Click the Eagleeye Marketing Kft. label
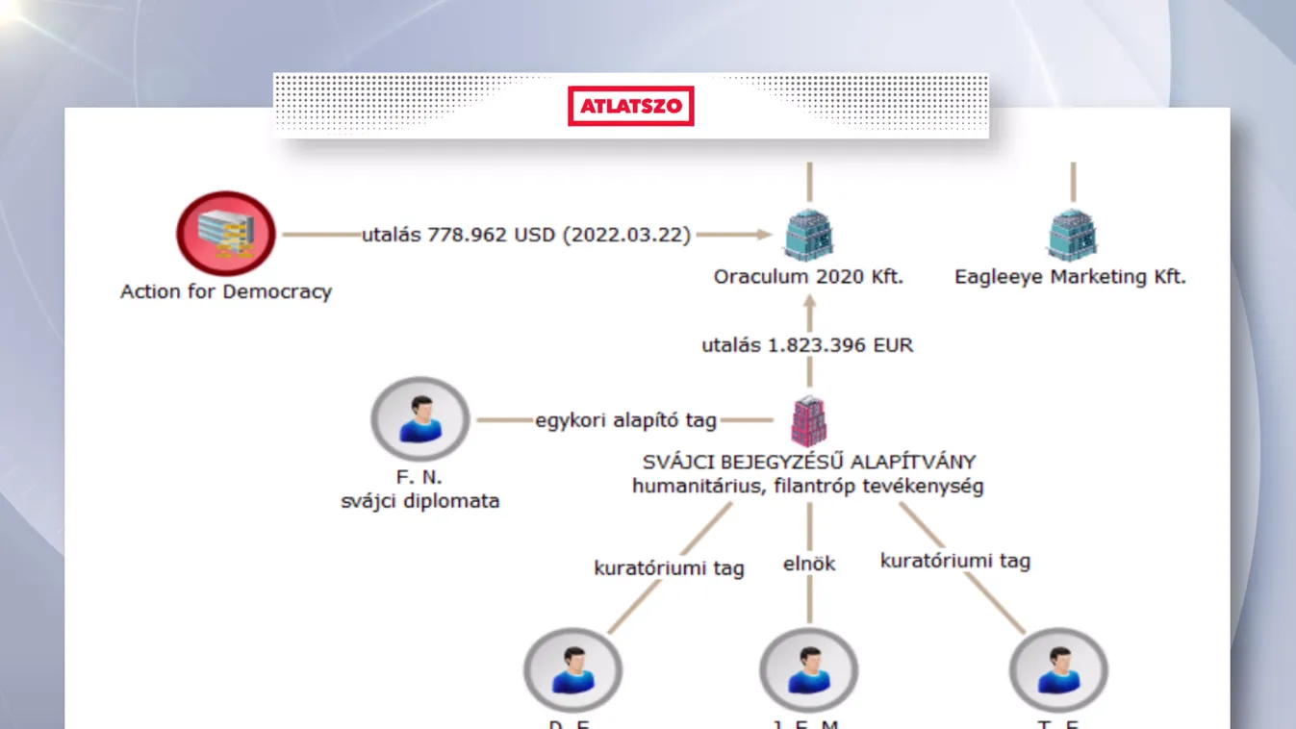This screenshot has width=1296, height=729. tap(1071, 277)
